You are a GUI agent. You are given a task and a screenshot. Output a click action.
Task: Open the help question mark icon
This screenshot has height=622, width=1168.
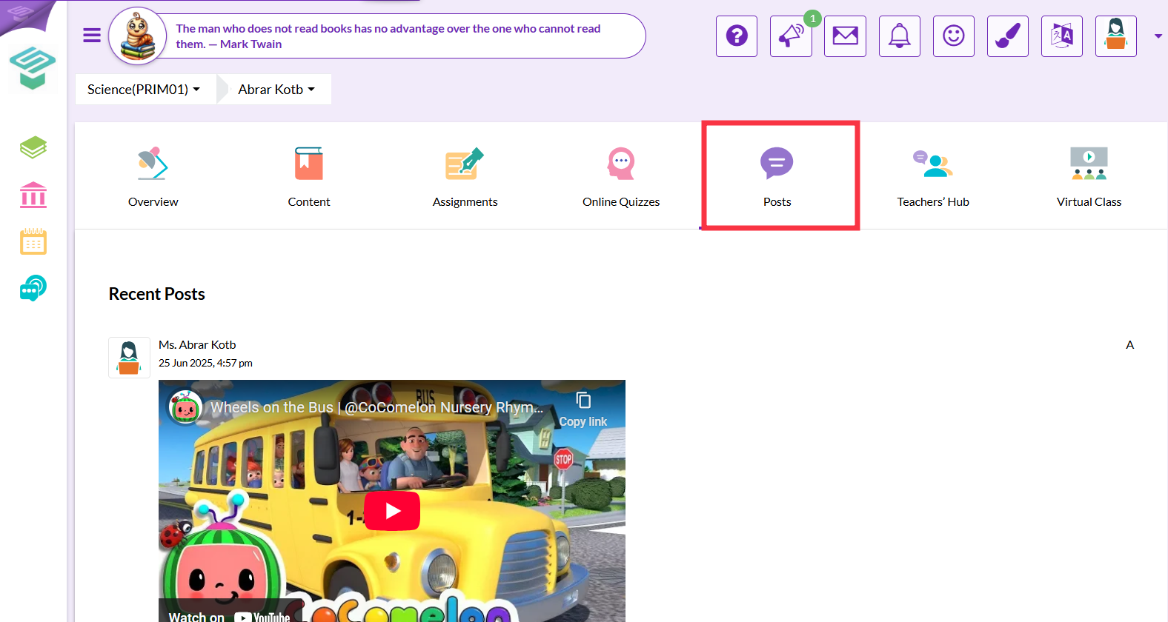(x=737, y=36)
